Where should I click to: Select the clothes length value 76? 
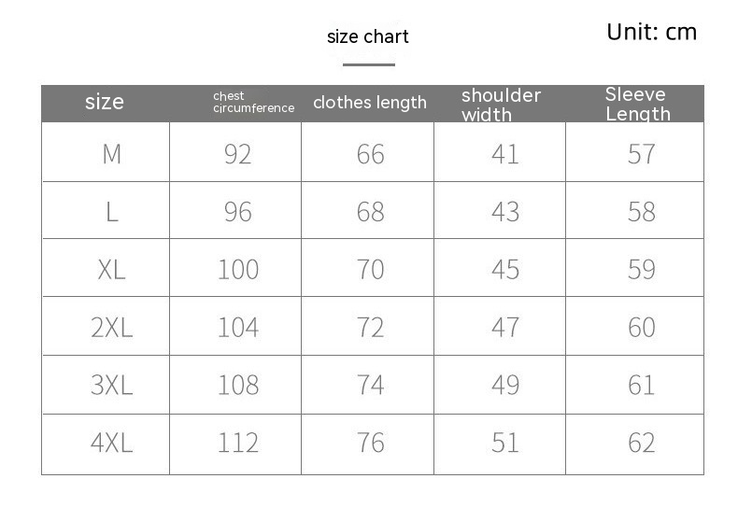[370, 443]
